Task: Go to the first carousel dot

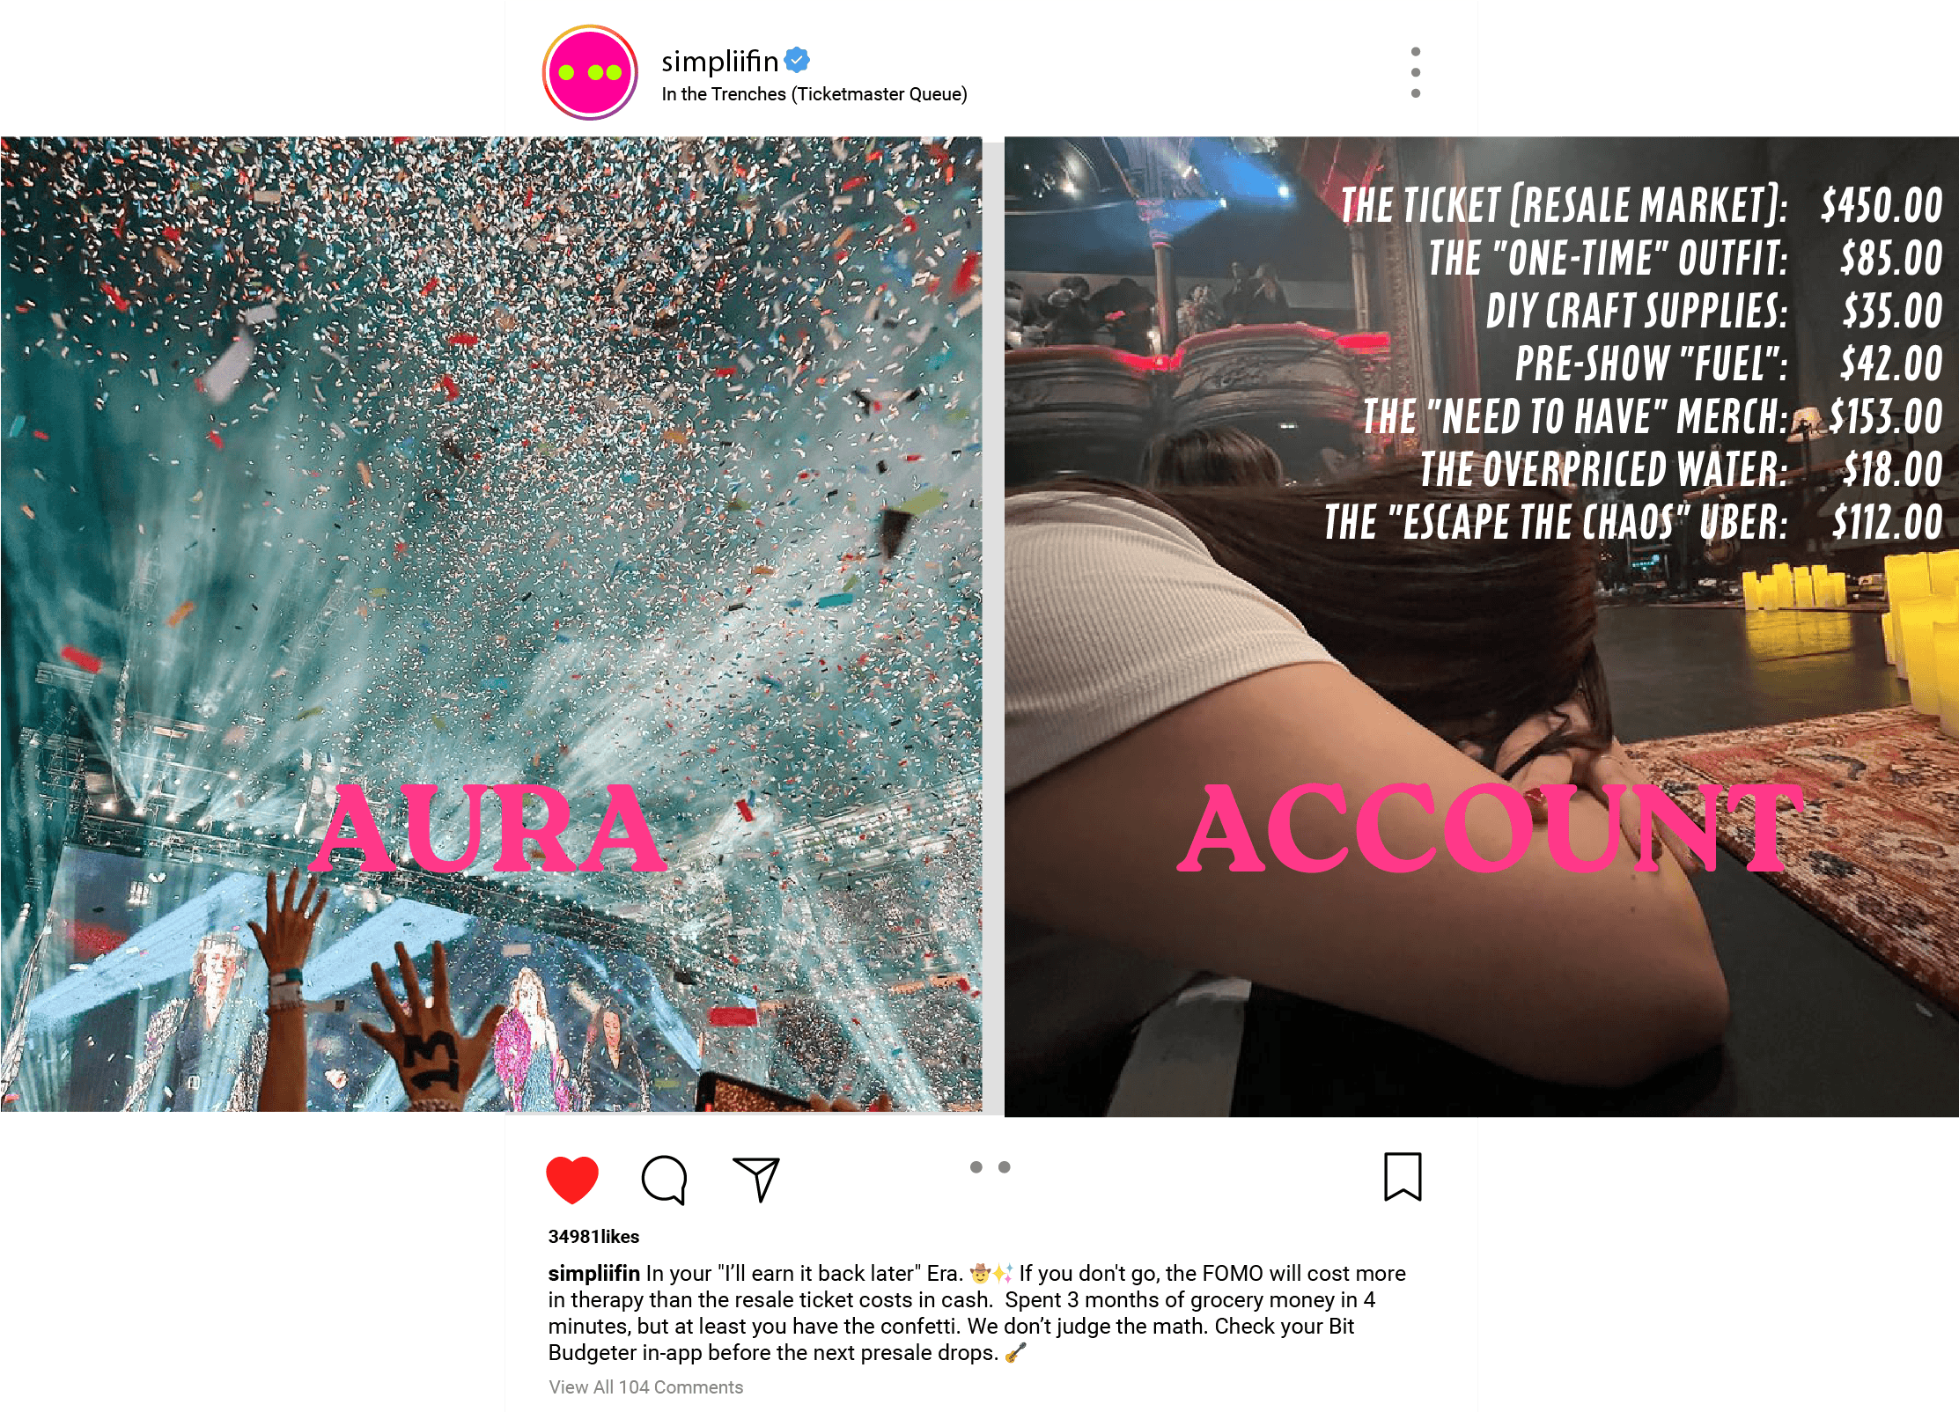Action: pos(976,1167)
